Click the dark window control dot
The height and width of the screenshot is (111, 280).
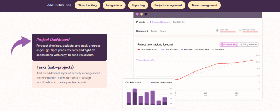point(145,14)
